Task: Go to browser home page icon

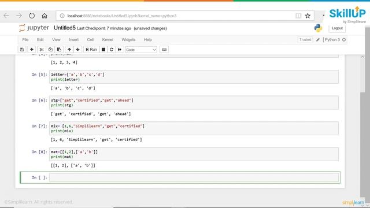Action: [45, 16]
